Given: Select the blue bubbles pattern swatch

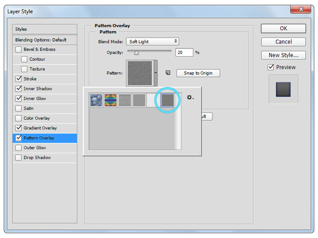Looking at the screenshot, I should pos(97,100).
